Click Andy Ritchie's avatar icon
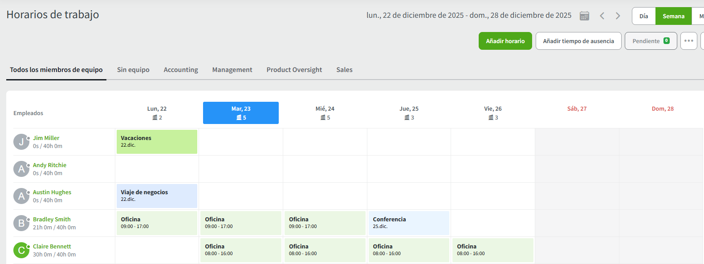Viewport: 704px width, 264px height. pos(21,169)
